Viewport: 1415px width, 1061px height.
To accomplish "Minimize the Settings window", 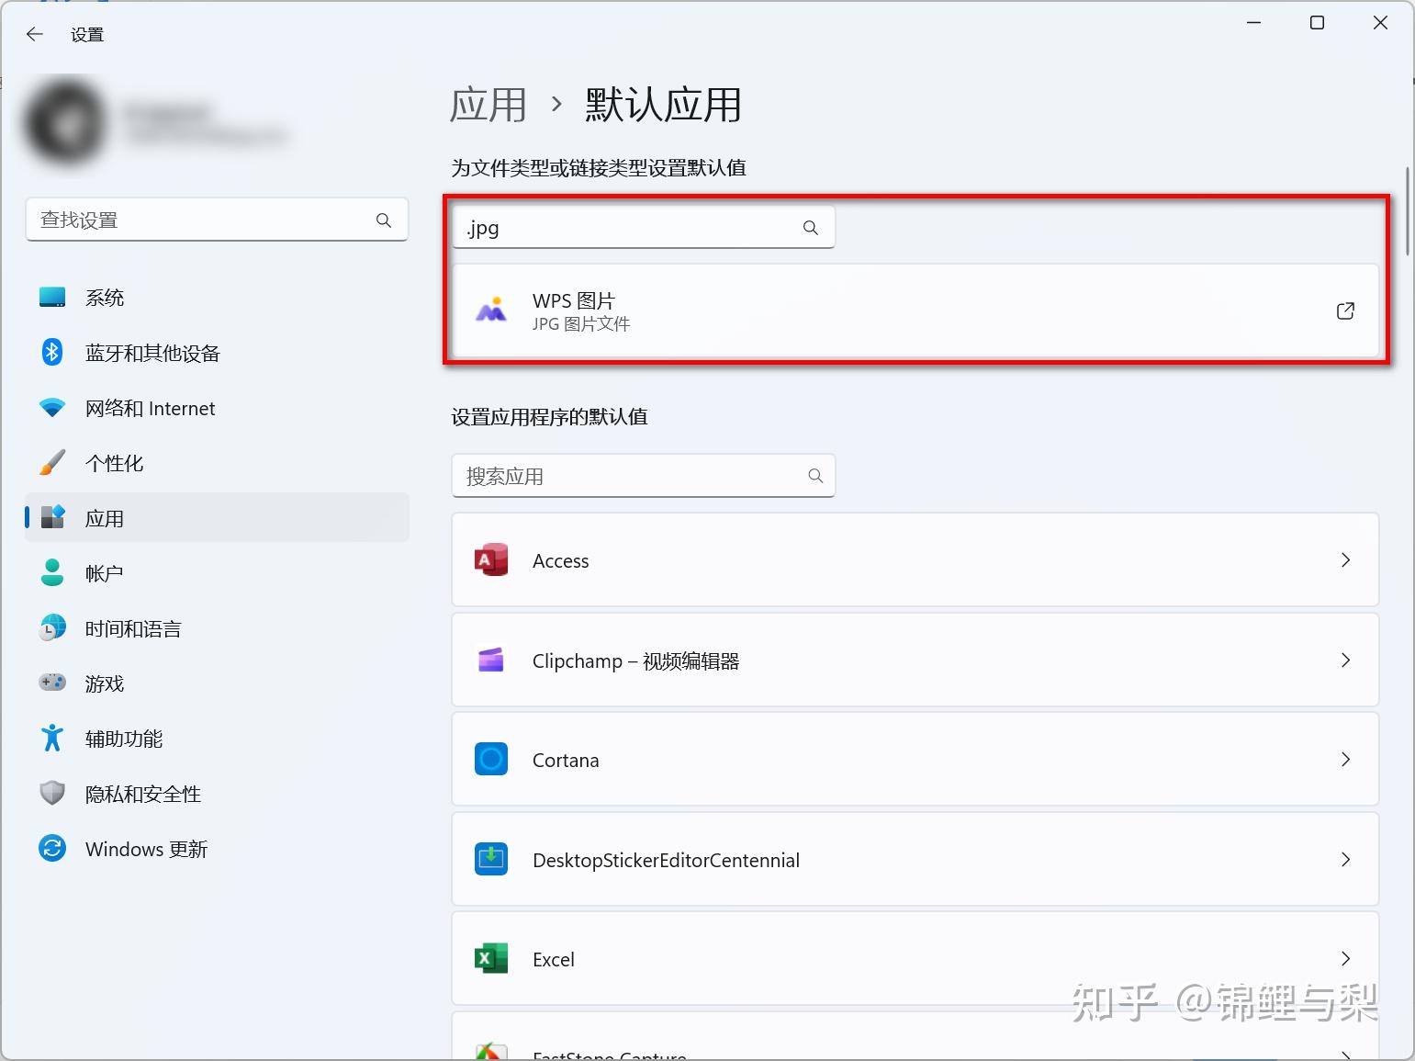I will [x=1254, y=23].
